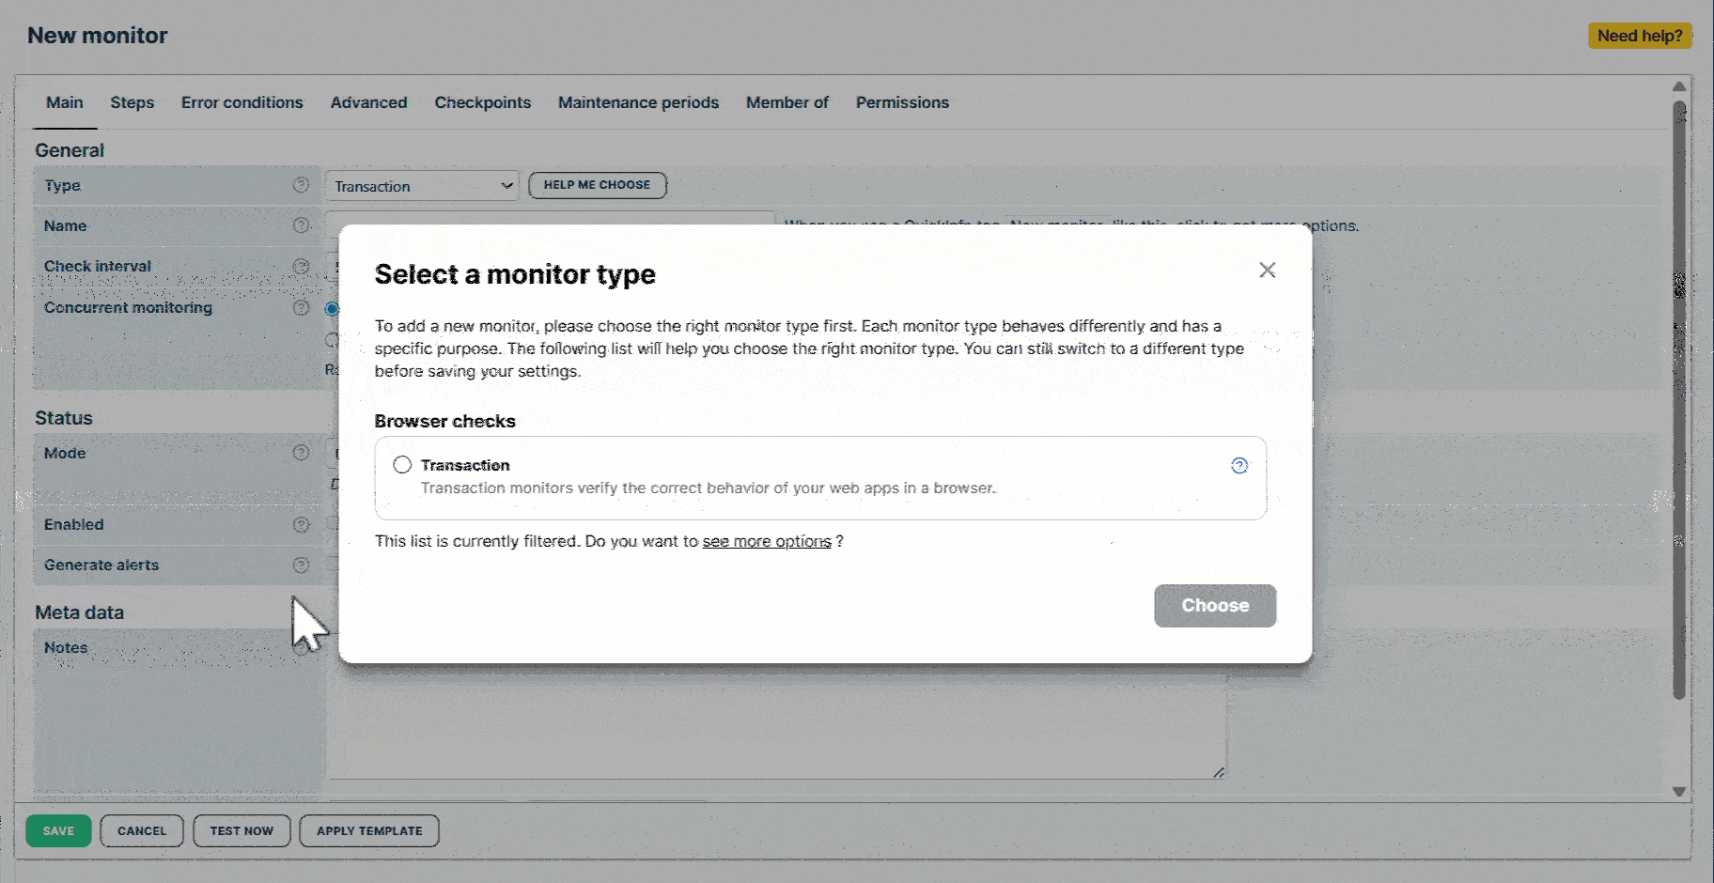Click help icon beside Name field
1714x883 pixels.
(301, 225)
